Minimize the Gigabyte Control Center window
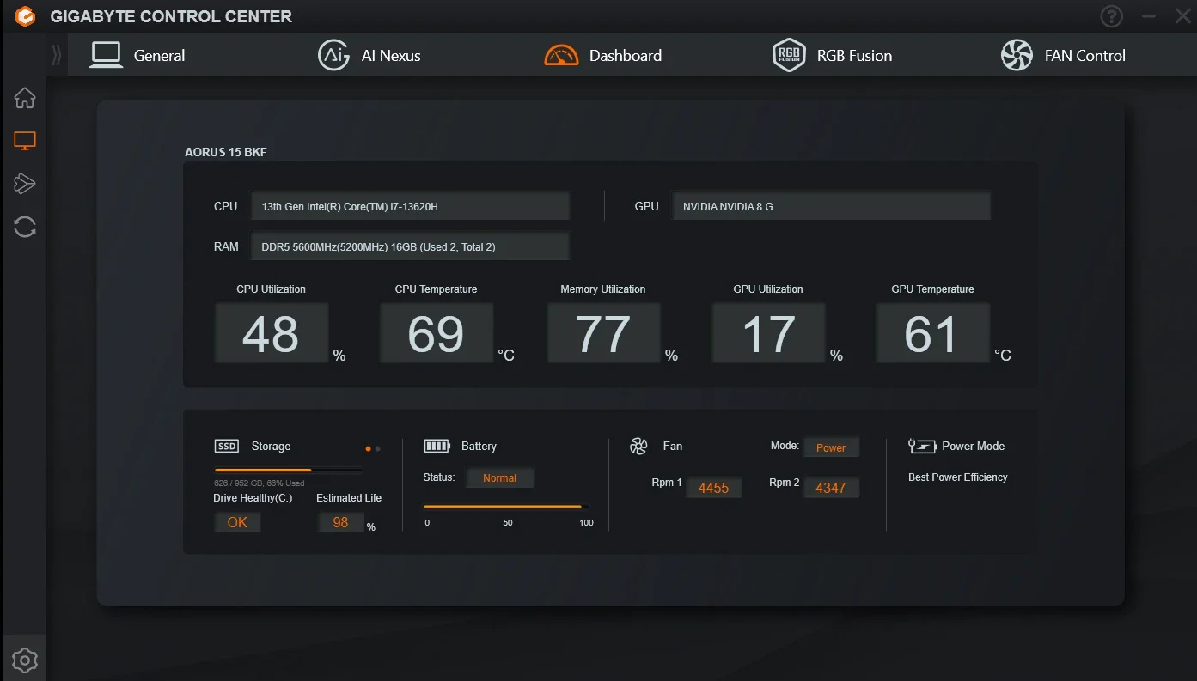The height and width of the screenshot is (681, 1197). pyautogui.click(x=1149, y=16)
